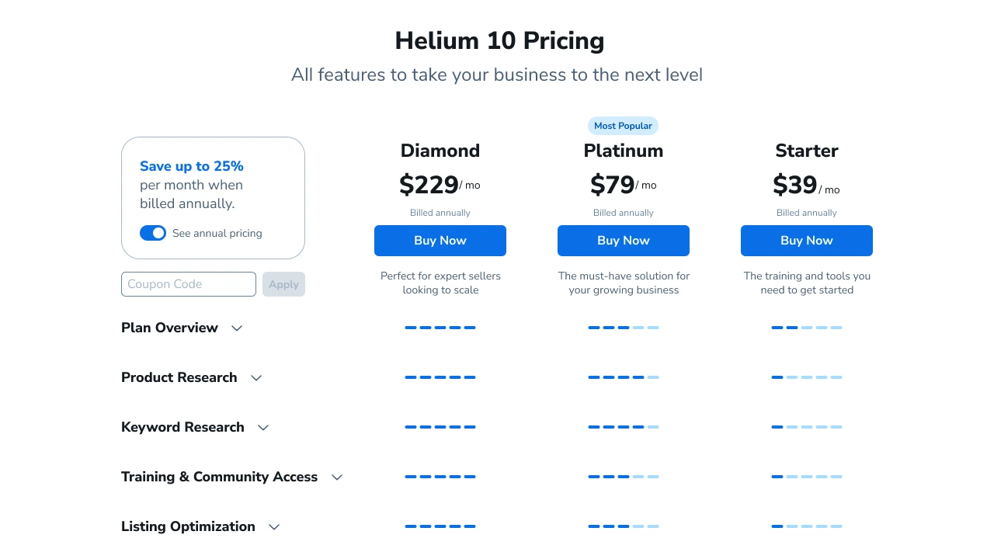
Task: Click Billed annually under the Starter price
Action: 807,213
